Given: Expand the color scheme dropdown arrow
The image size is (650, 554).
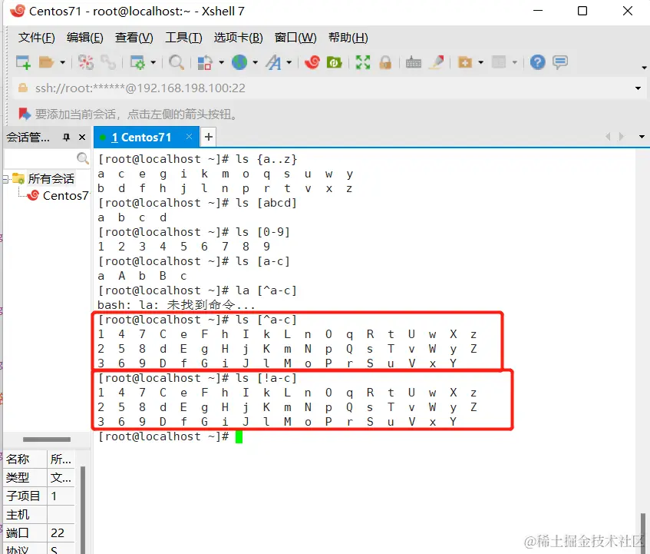Looking at the screenshot, I should [221, 63].
